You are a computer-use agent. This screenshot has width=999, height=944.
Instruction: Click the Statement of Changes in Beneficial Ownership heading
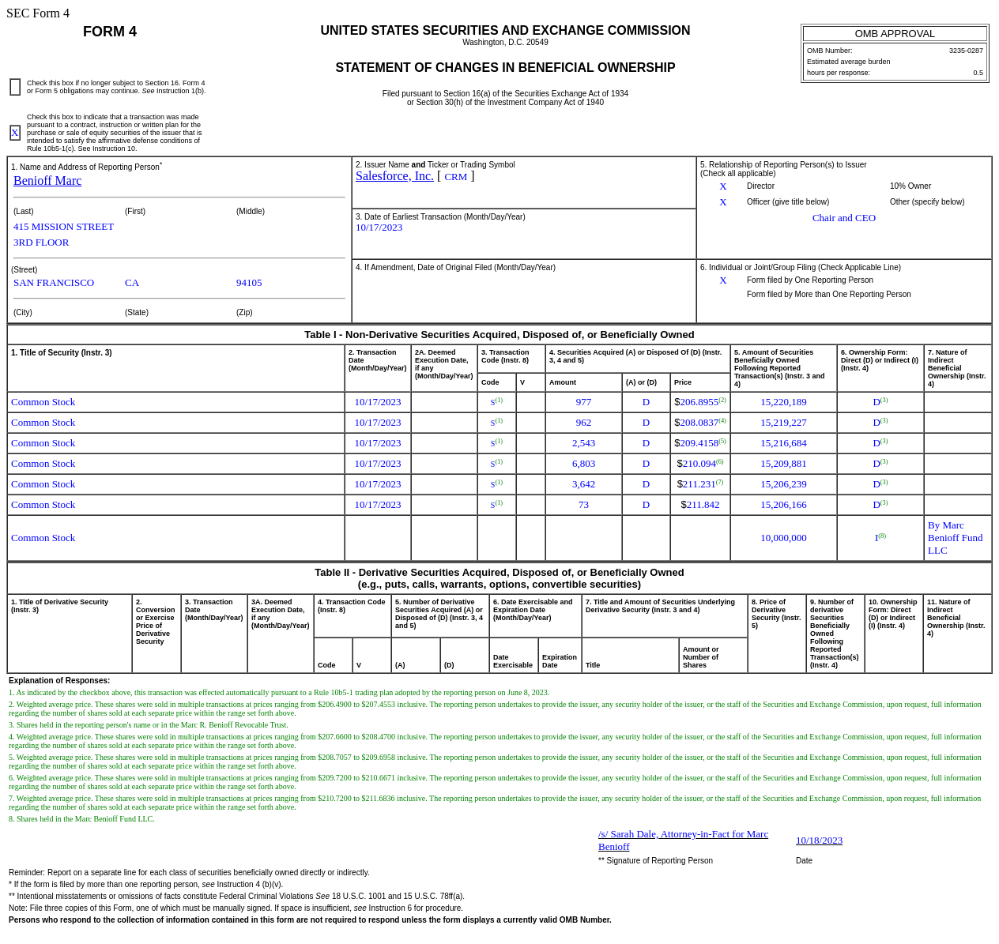coord(505,68)
